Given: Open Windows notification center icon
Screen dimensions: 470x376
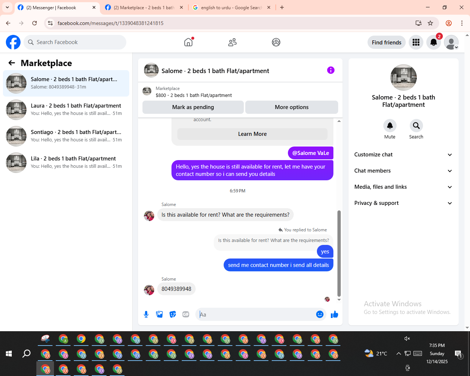Looking at the screenshot, I should point(459,354).
